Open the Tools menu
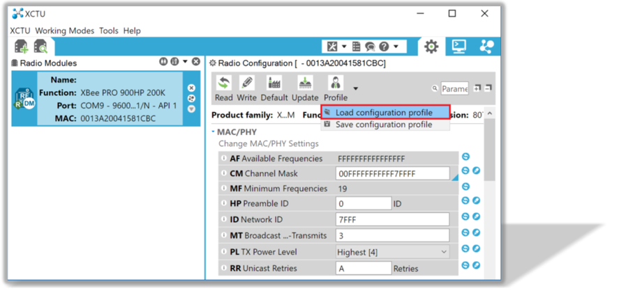Image resolution: width=619 pixels, height=293 pixels. 109,31
